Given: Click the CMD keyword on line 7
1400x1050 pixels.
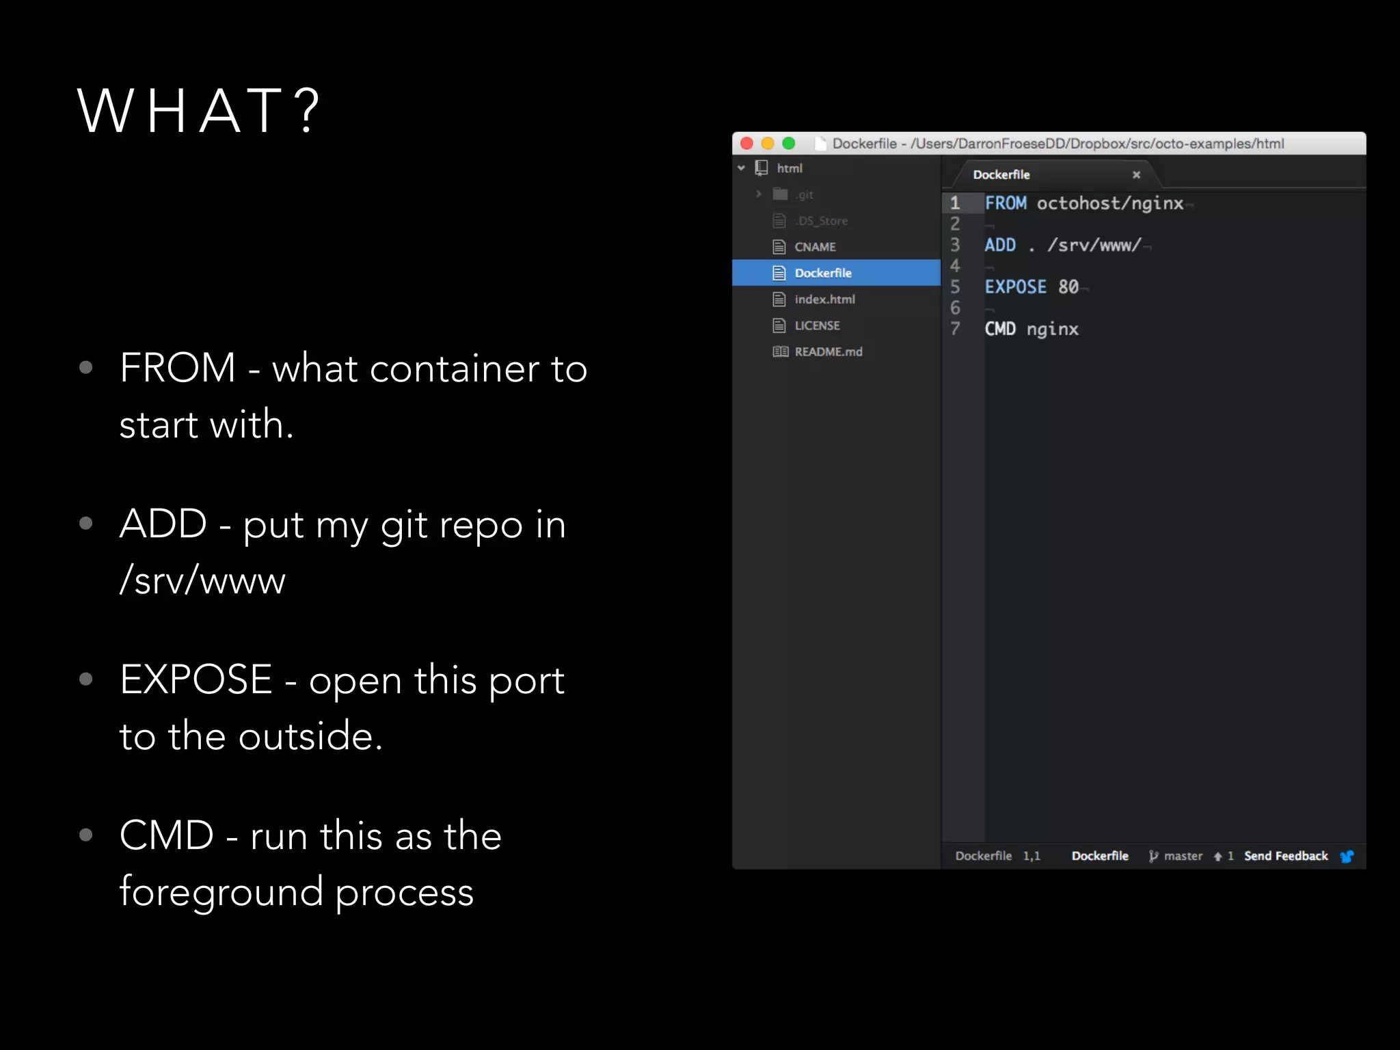Looking at the screenshot, I should [x=1000, y=329].
